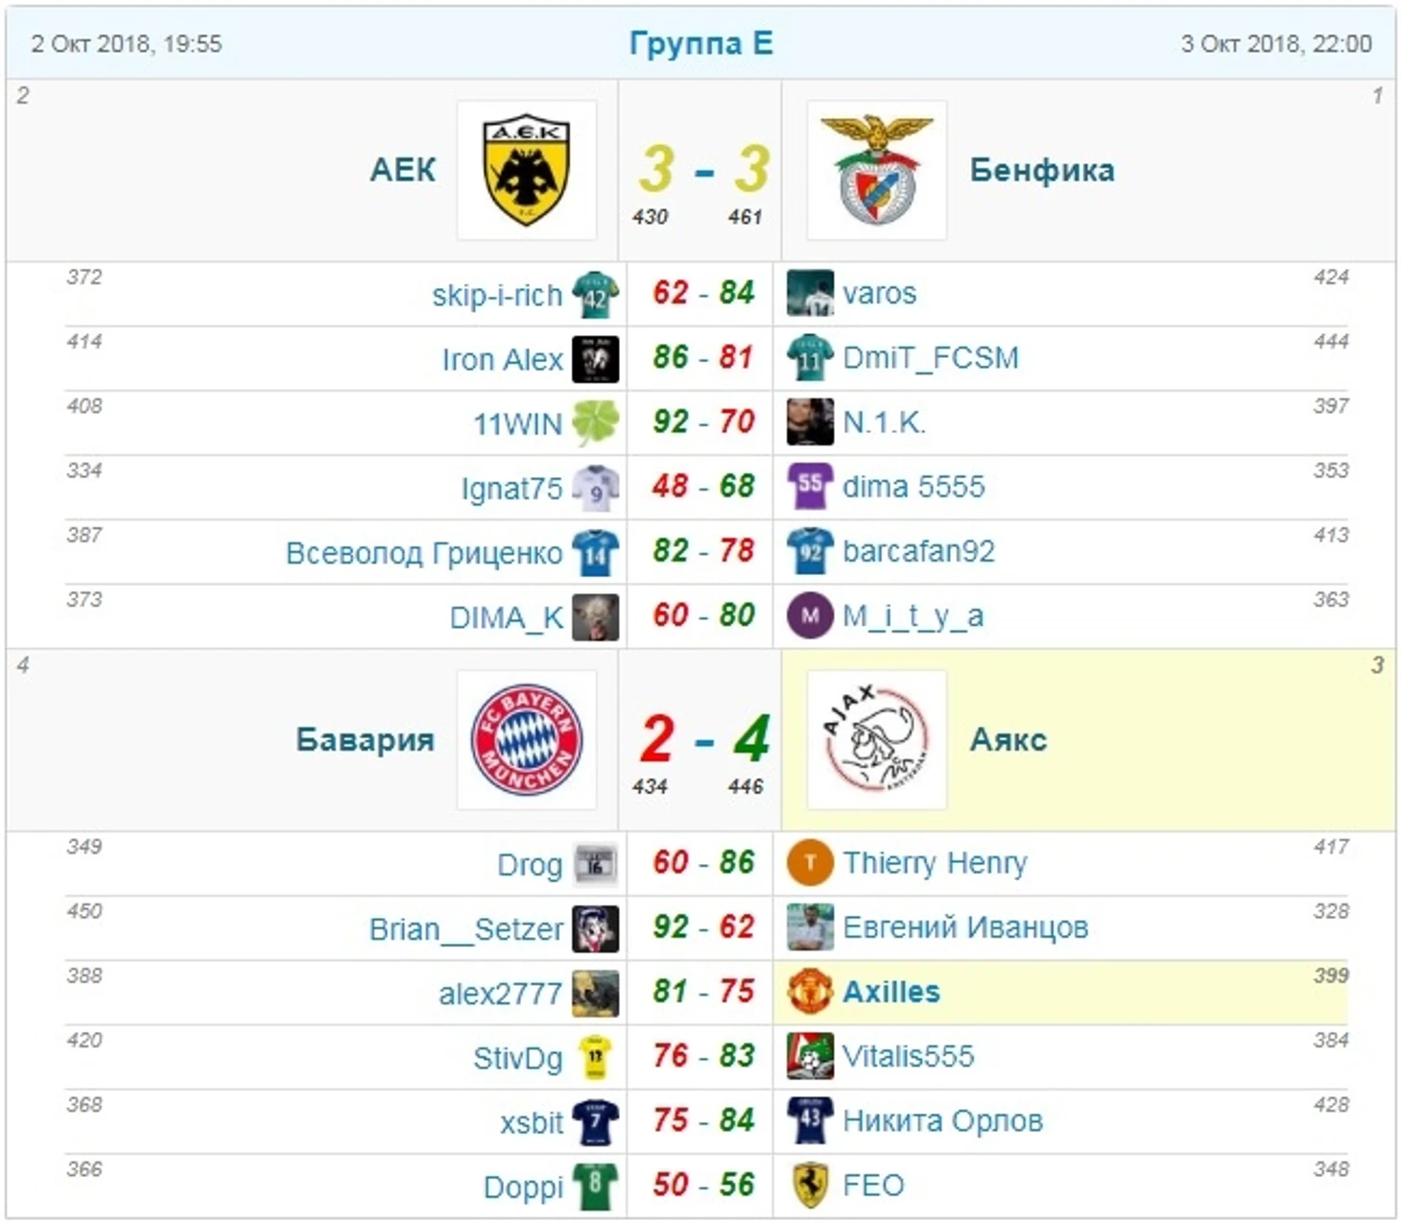Click the Группа Е header title
This screenshot has width=1401, height=1225.
700,43
